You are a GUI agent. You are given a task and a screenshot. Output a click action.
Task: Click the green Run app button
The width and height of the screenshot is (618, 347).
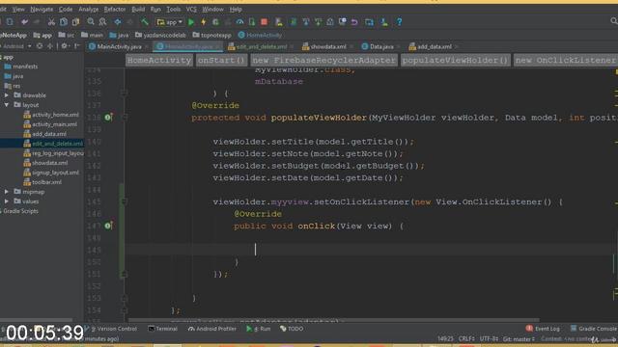[x=191, y=22]
